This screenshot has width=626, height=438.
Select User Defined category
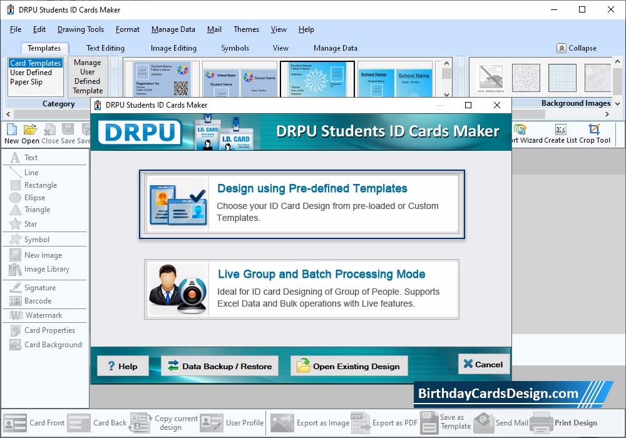point(31,73)
